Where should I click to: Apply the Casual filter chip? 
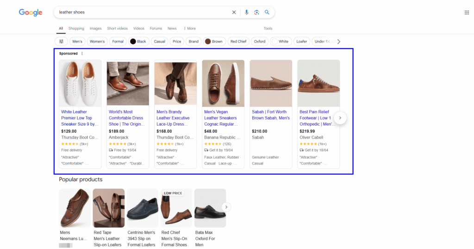coord(159,42)
